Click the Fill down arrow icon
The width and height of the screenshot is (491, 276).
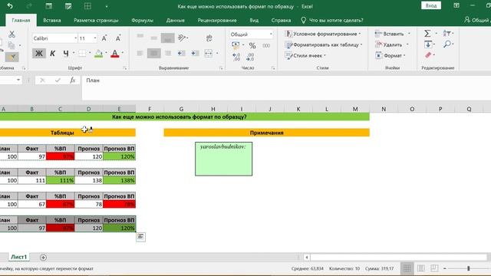(428, 44)
